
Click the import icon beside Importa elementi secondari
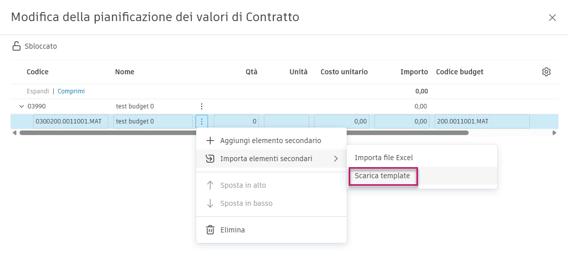click(210, 159)
